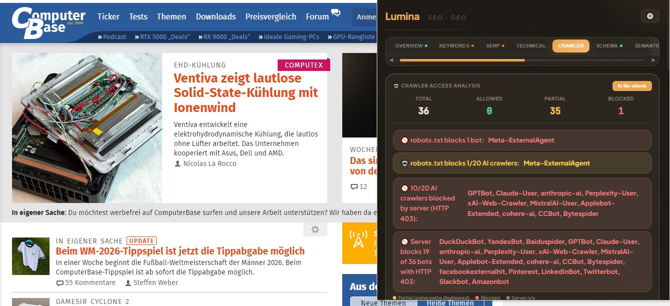670x306 pixels.
Task: Click the Allowed count of 0
Action: pos(489,111)
